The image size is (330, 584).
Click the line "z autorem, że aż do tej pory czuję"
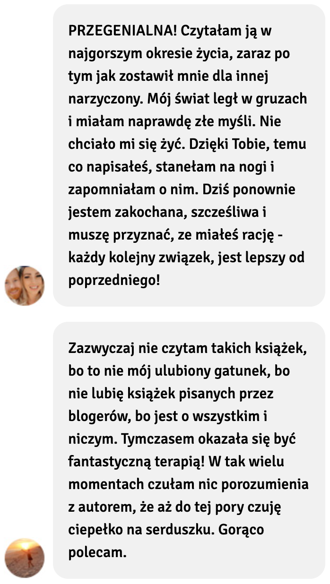click(x=175, y=507)
